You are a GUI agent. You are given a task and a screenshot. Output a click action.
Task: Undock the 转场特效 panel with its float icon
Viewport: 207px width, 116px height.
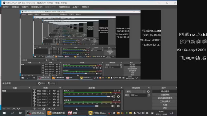click(x=149, y=88)
